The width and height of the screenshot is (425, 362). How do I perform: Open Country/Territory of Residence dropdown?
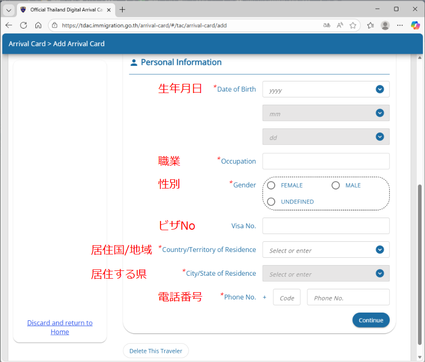click(380, 250)
